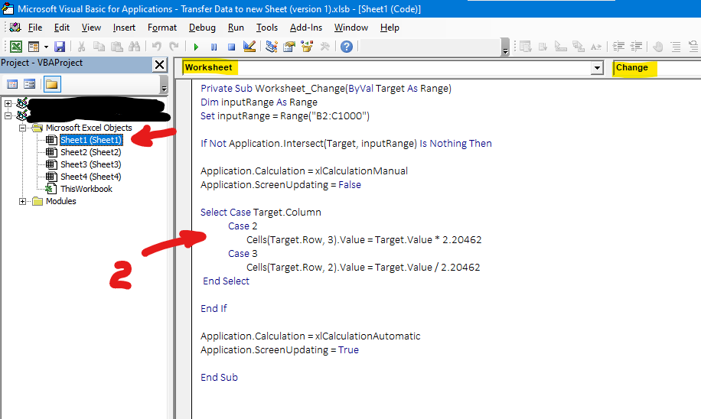Open the File menu

tap(35, 28)
